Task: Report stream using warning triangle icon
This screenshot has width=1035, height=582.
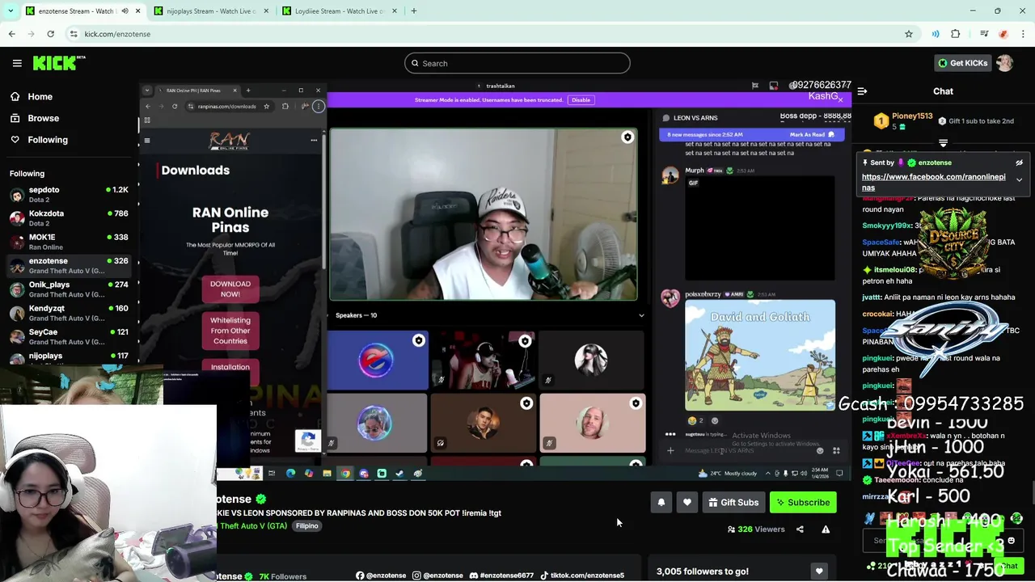Action: 826,529
